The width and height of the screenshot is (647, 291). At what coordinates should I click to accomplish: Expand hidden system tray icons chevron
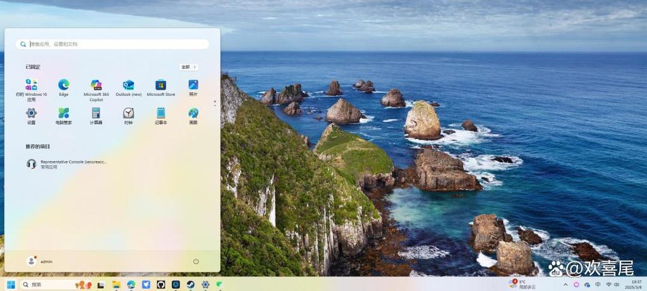[565, 285]
